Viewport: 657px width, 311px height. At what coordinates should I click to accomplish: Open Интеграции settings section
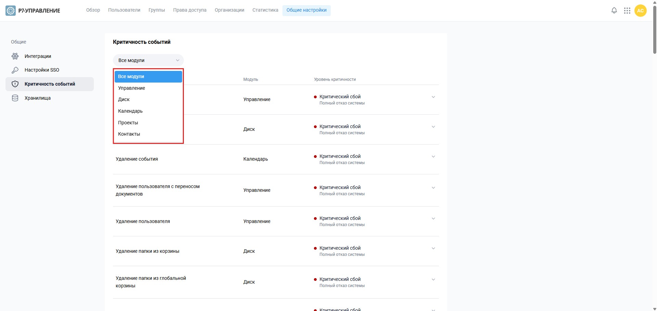50,56
